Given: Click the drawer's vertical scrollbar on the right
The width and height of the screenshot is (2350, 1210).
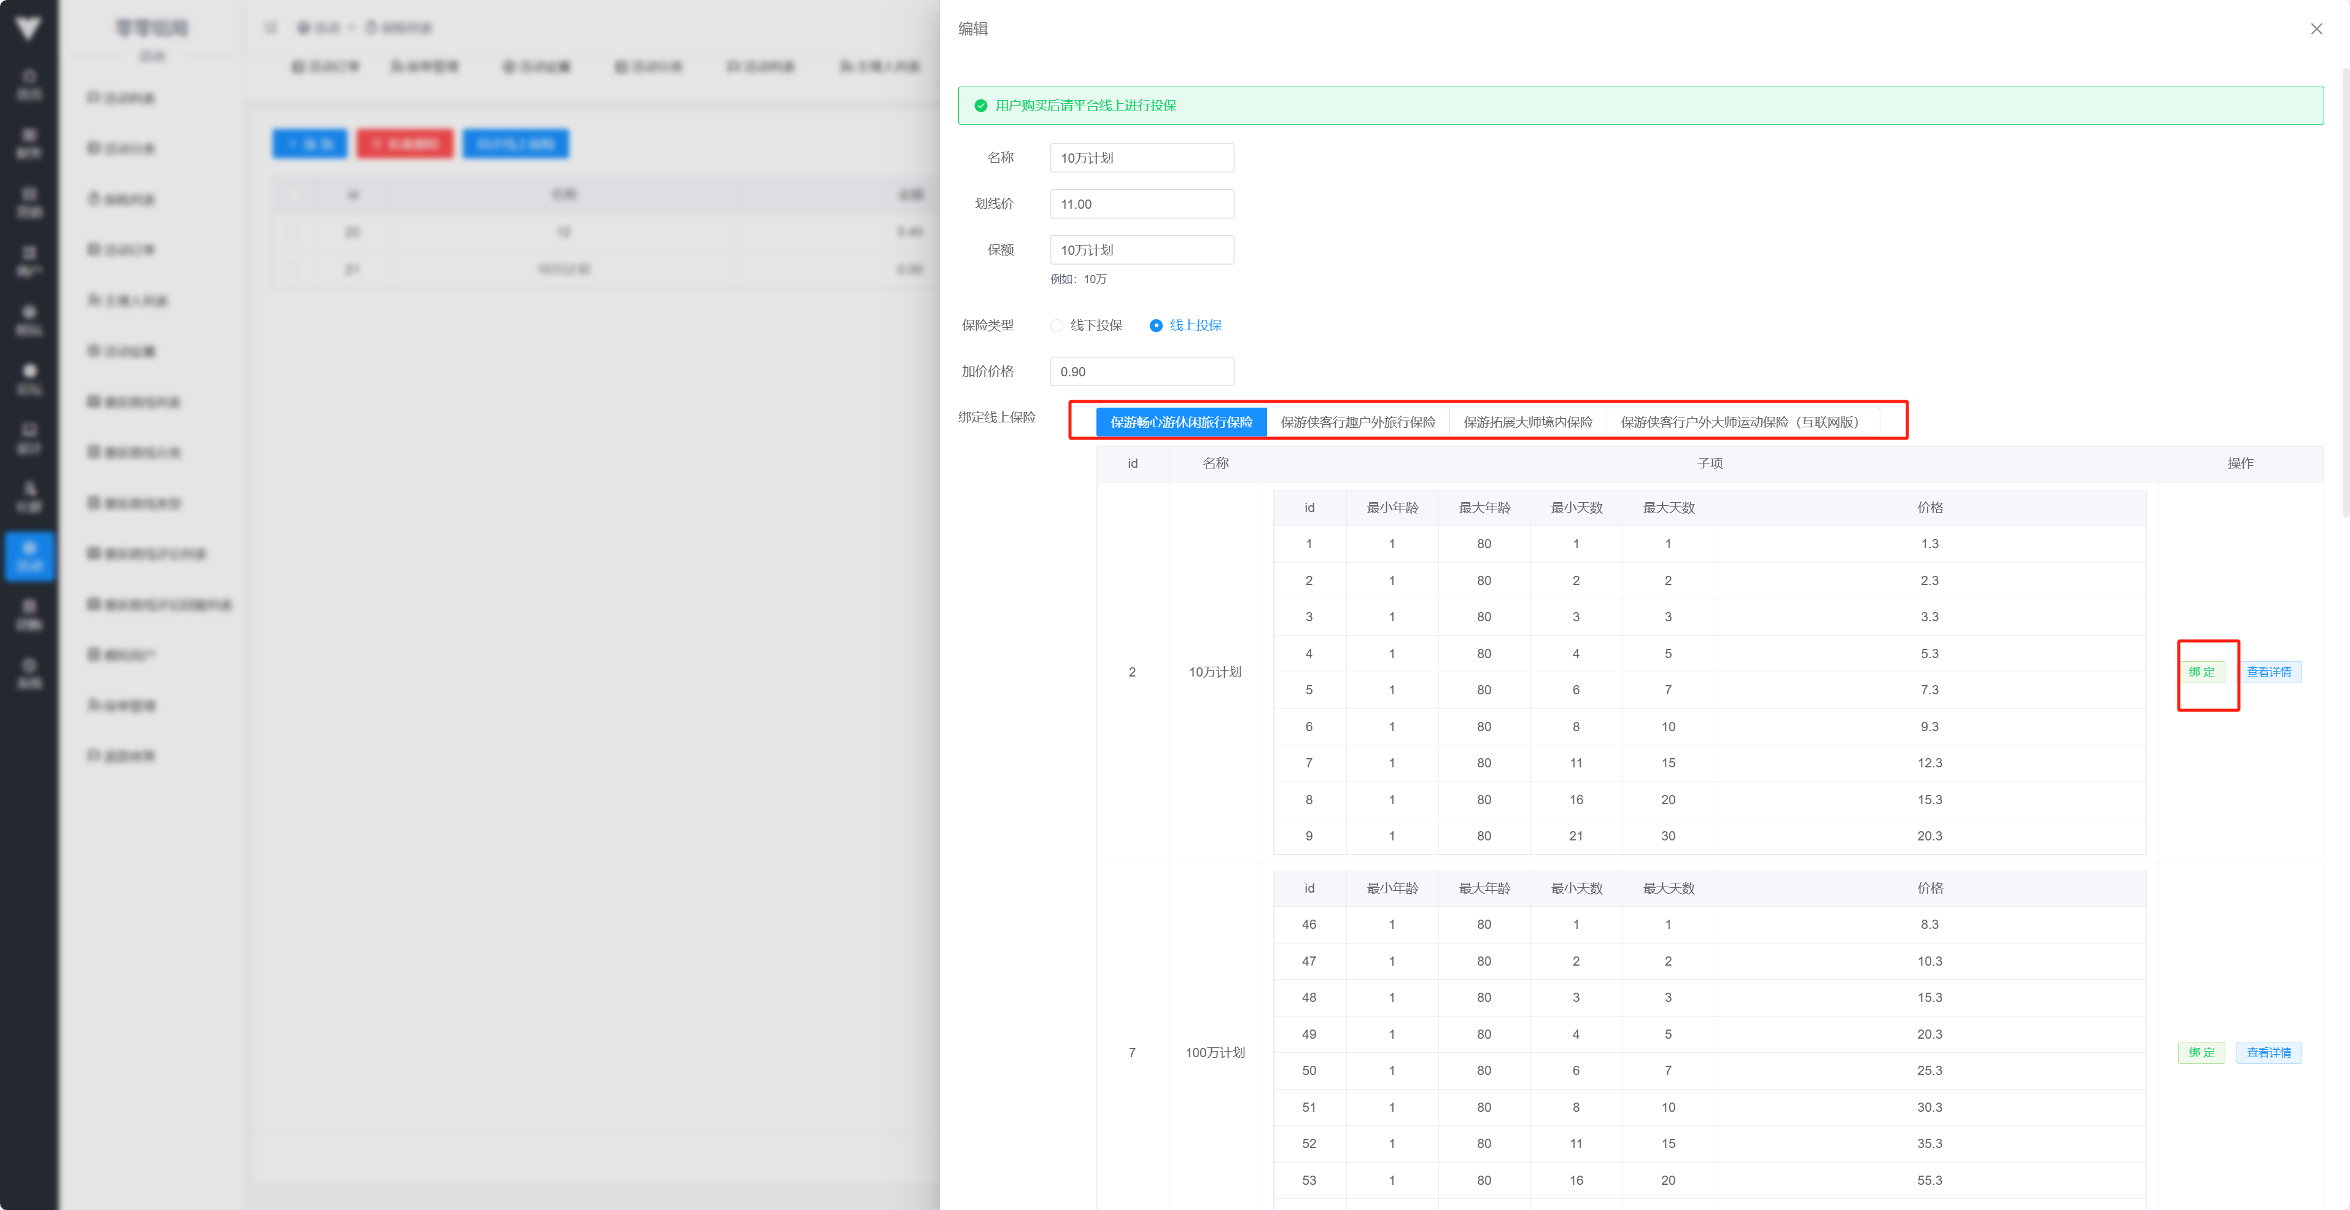Looking at the screenshot, I should point(2344,292).
